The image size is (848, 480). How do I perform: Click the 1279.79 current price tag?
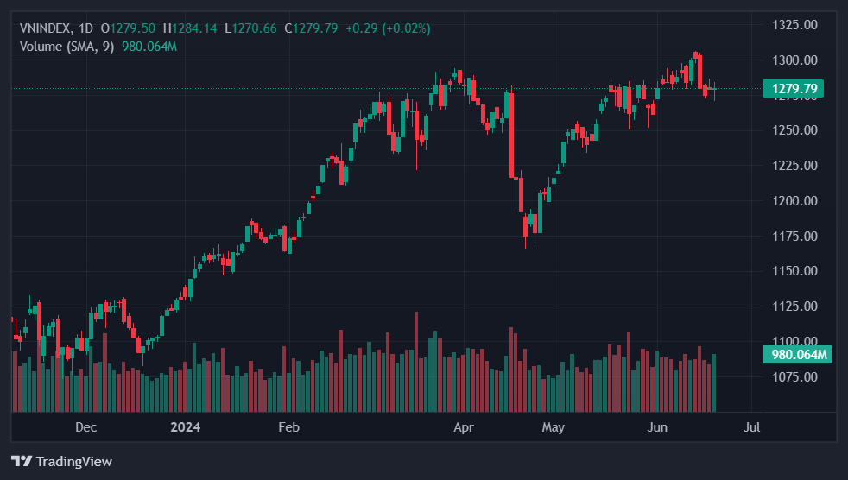click(794, 88)
